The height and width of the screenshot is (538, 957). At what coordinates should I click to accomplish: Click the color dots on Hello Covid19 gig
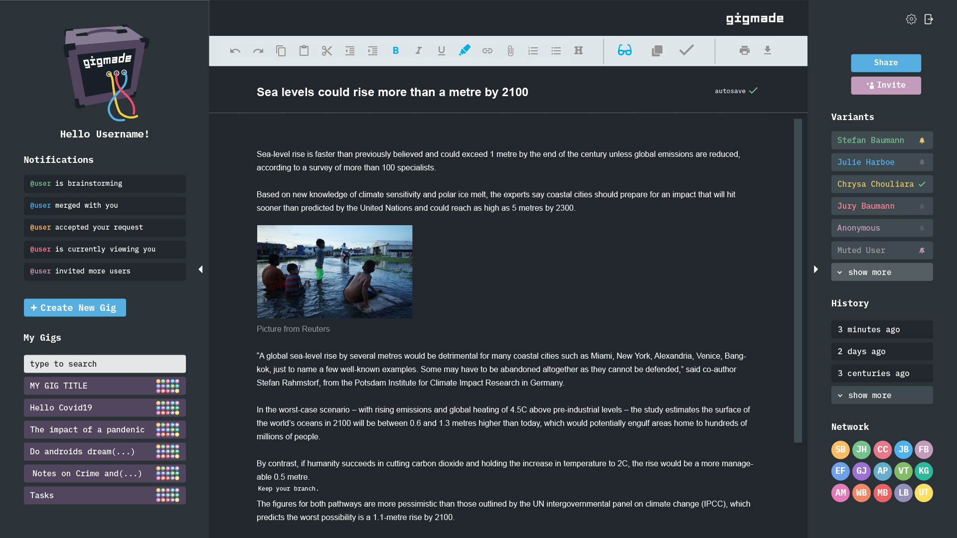[167, 408]
